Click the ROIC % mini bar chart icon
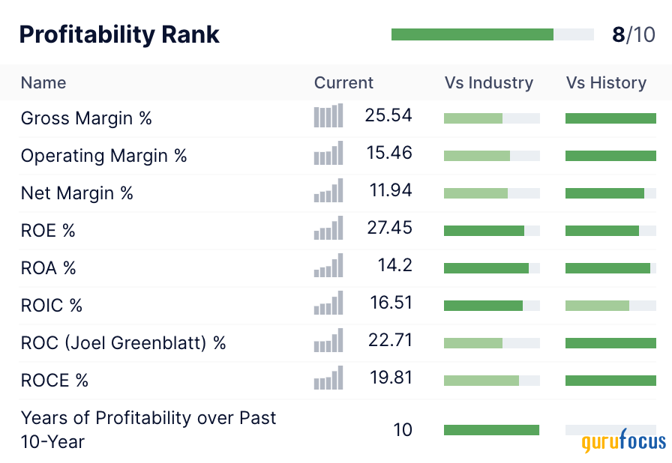Viewport: 672px width, 463px height. point(328,303)
